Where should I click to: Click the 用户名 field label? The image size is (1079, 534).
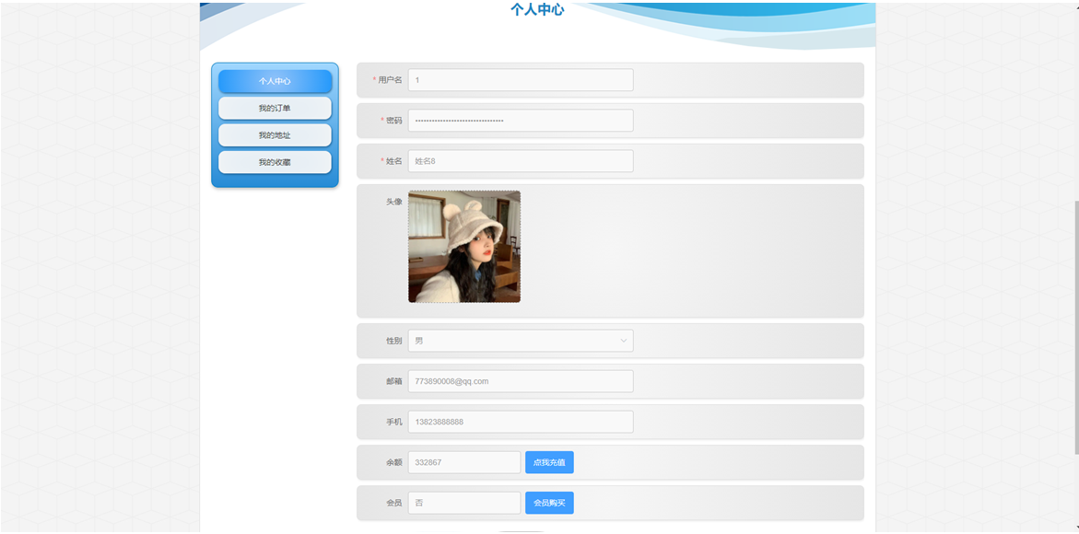click(x=390, y=80)
